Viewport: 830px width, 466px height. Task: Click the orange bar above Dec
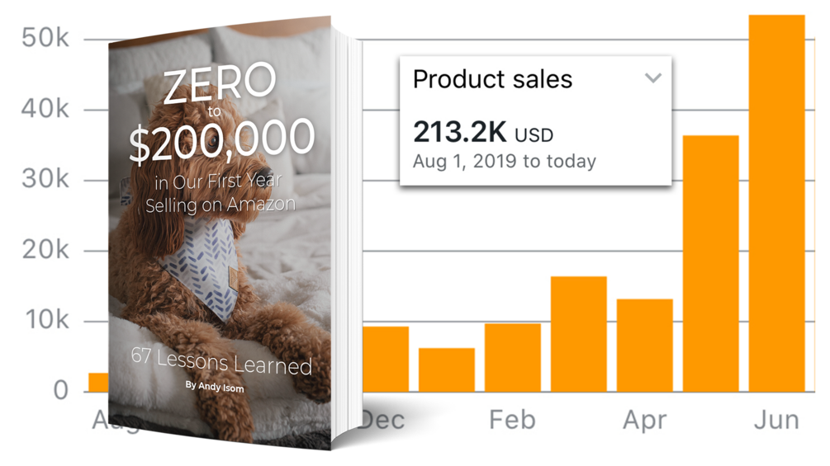(x=386, y=359)
